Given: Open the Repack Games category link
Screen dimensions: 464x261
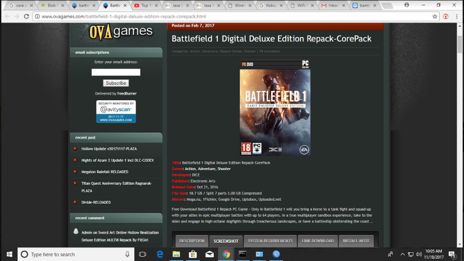Looking at the screenshot, I should pos(231,51).
